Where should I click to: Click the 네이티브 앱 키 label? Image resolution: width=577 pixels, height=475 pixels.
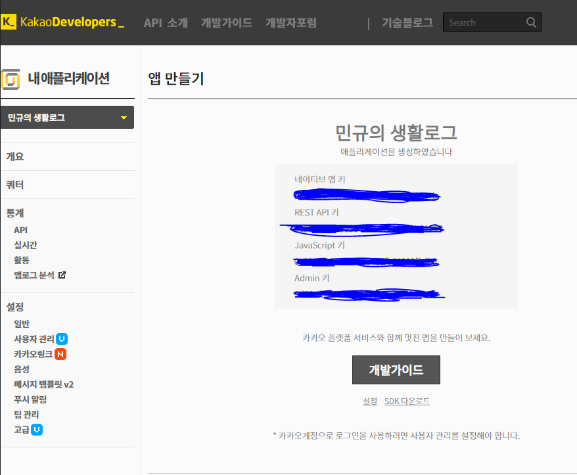pyautogui.click(x=320, y=179)
